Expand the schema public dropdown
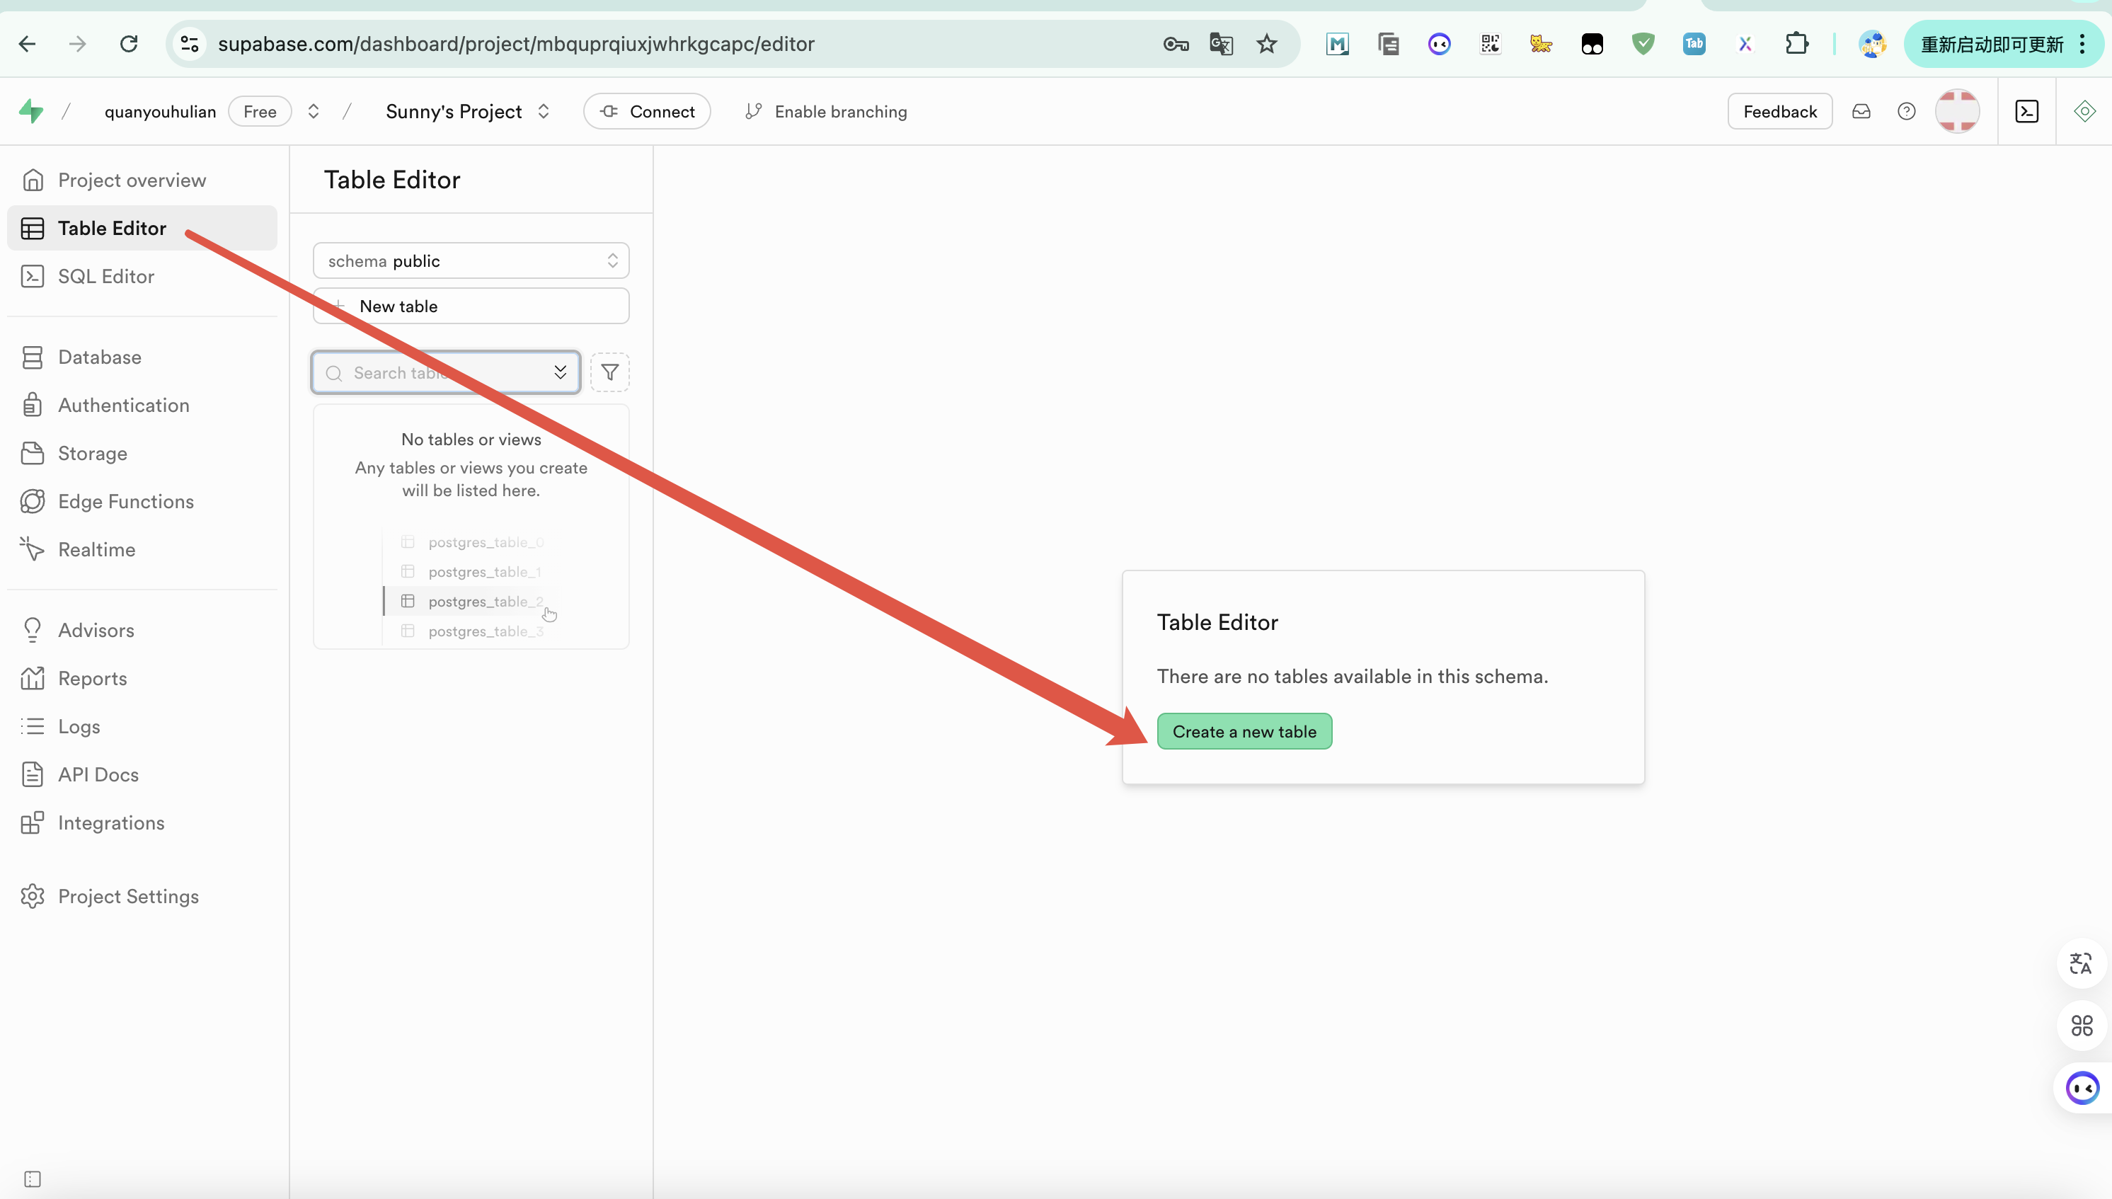Image resolution: width=2112 pixels, height=1199 pixels. 471,260
